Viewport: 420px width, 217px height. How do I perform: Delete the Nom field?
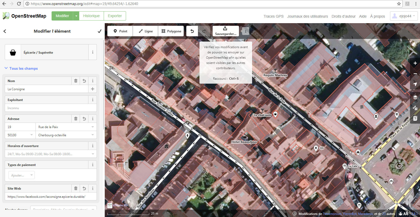coord(76,81)
